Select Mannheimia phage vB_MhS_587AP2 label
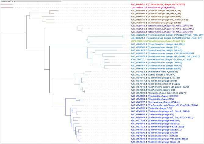204x144 pixels. click(162, 26)
